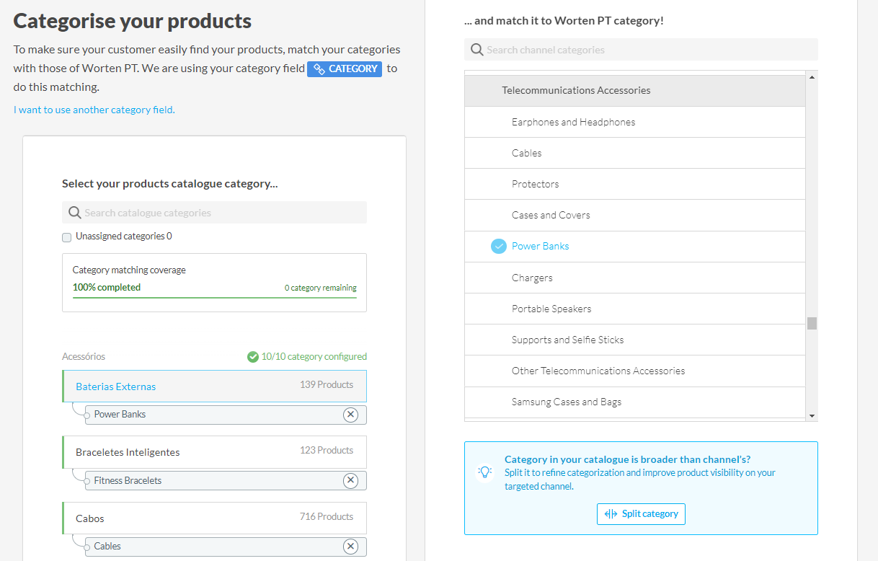
Task: Focus the Search channel categories field
Action: [649, 50]
